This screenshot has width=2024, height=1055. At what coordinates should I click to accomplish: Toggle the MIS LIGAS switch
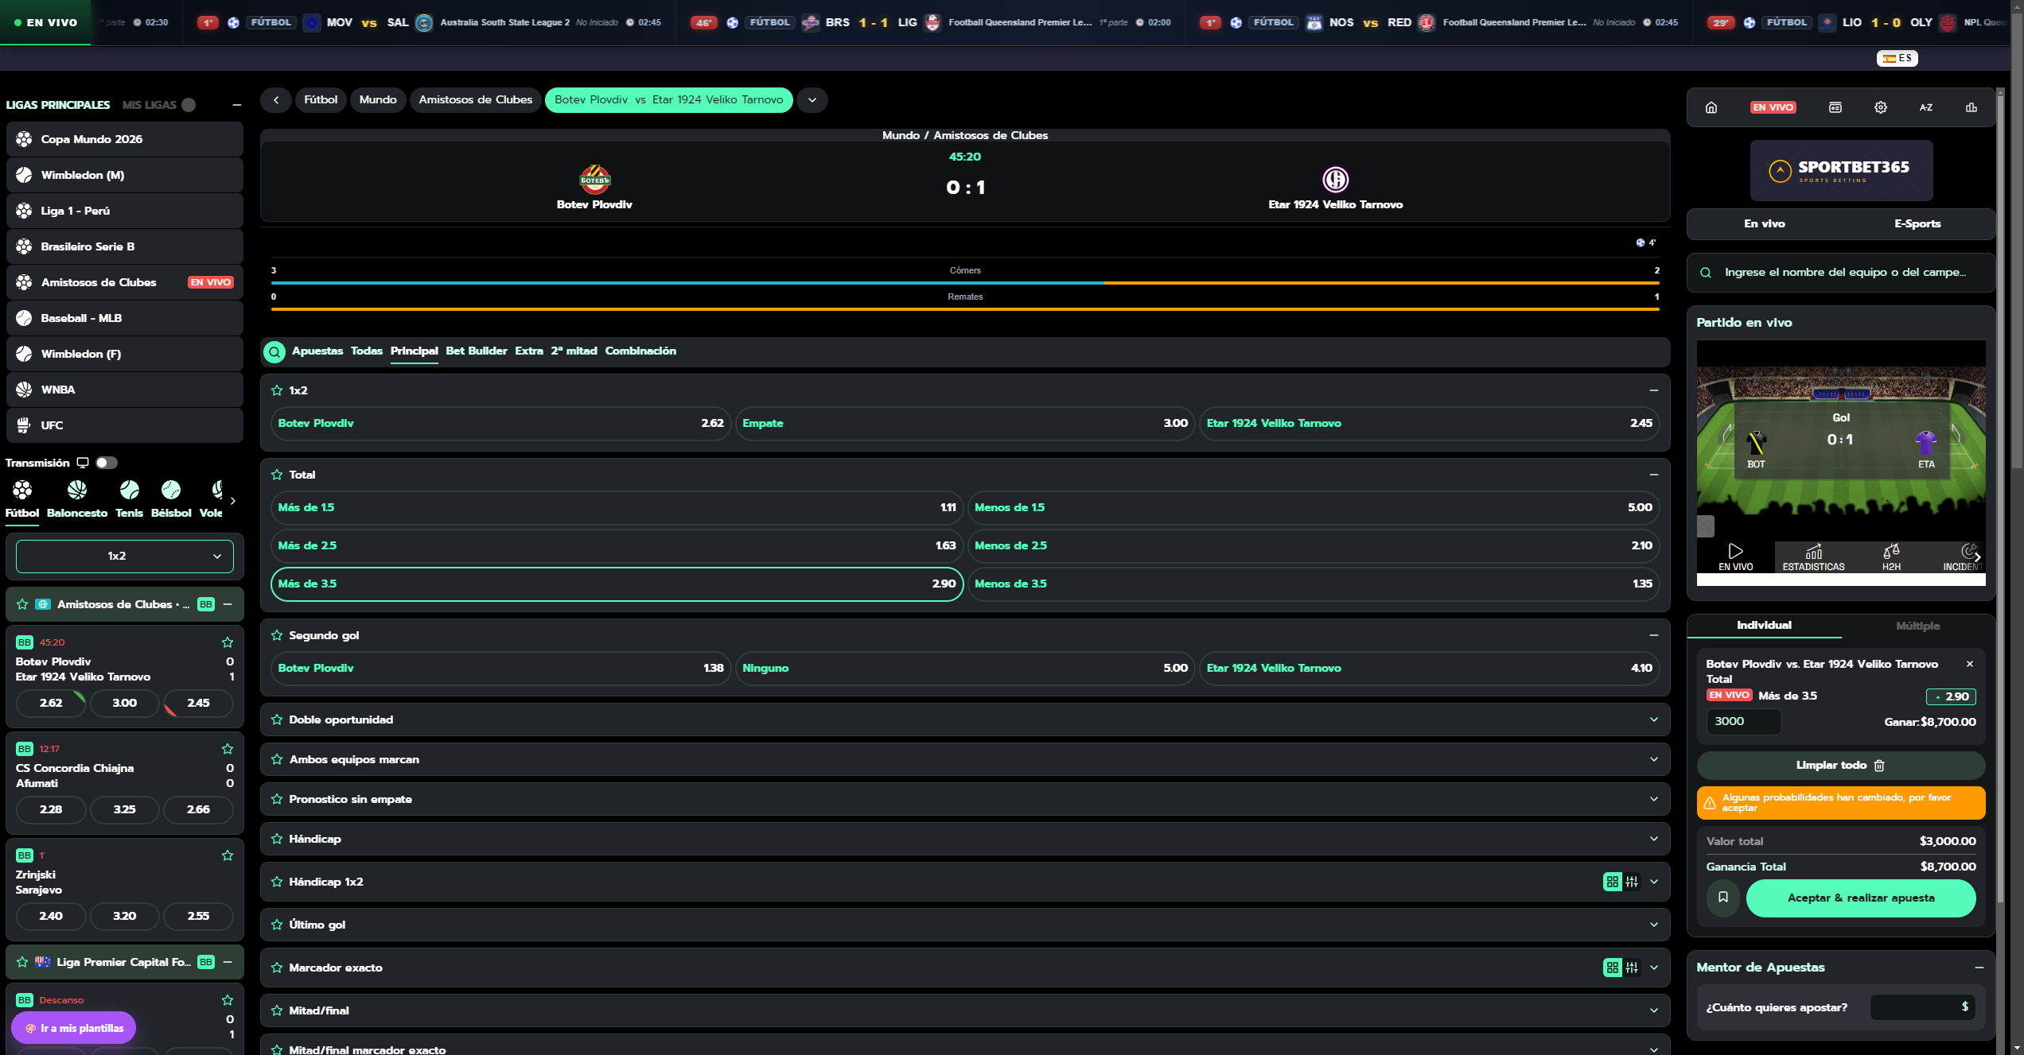coord(189,105)
